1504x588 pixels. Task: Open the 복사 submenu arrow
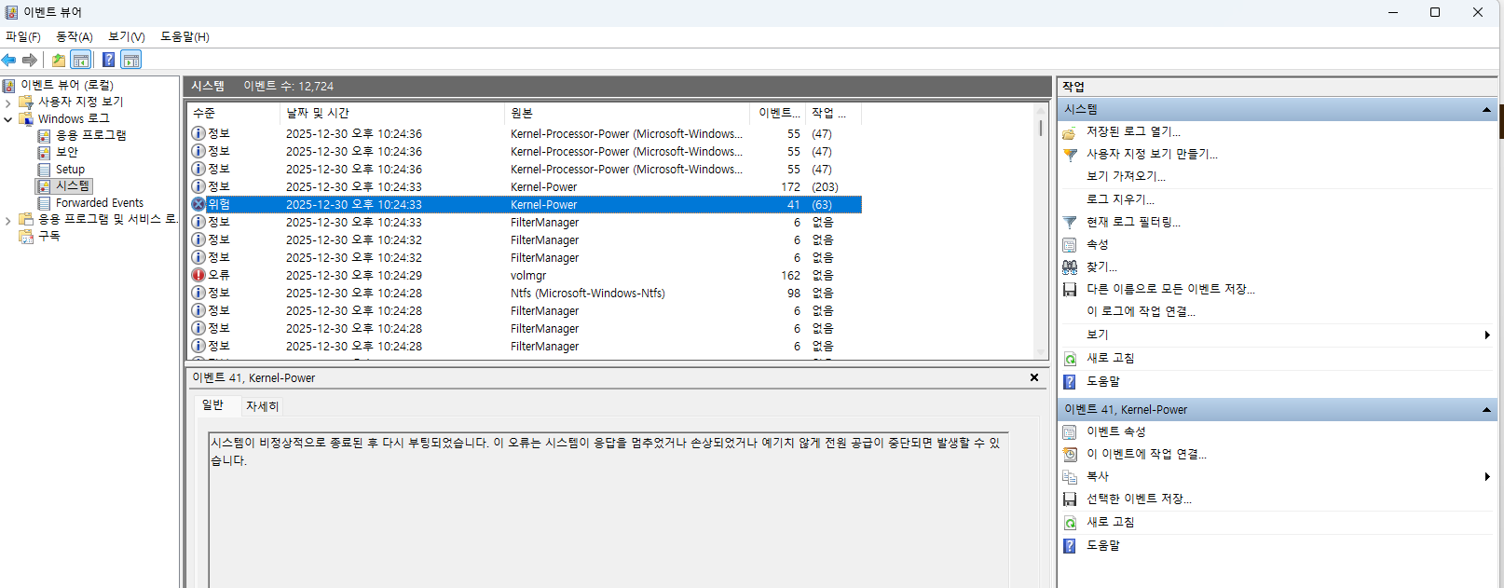coord(1486,477)
